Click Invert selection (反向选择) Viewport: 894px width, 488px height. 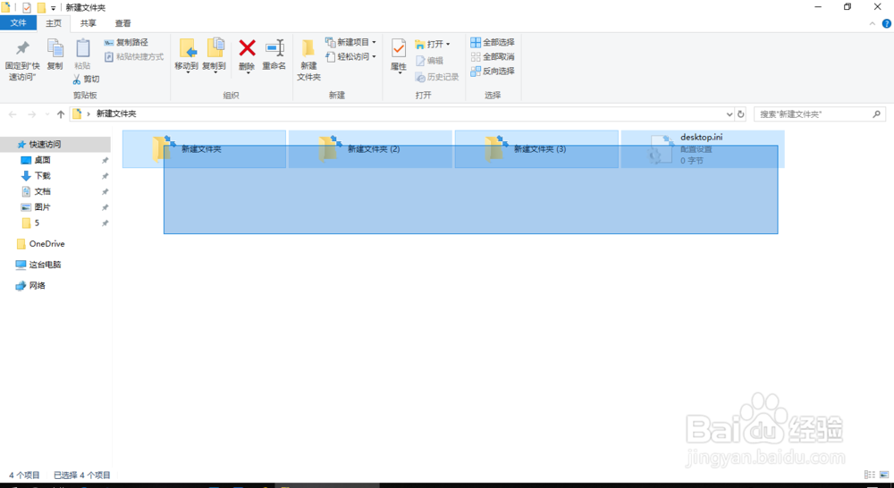click(493, 71)
